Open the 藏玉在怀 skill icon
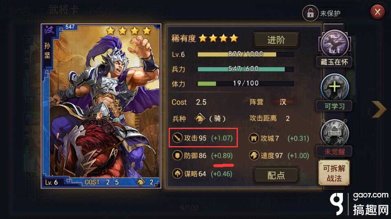The height and width of the screenshot is (219, 391). click(x=334, y=44)
